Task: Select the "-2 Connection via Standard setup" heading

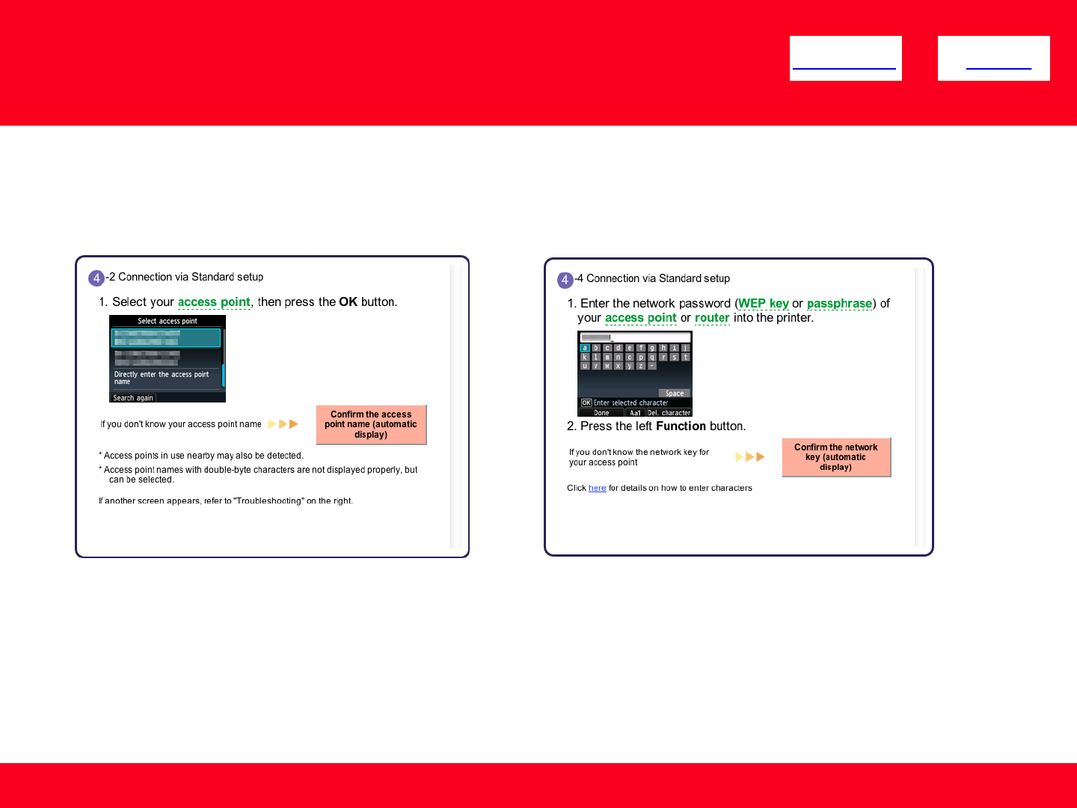Action: (185, 277)
